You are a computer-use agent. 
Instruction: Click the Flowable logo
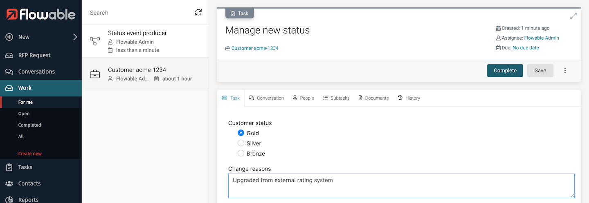tap(41, 14)
